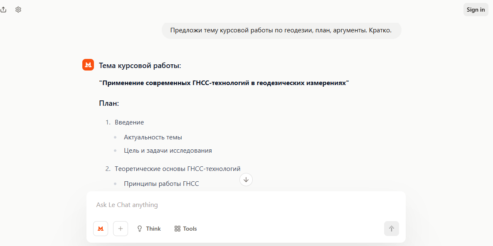The height and width of the screenshot is (246, 493).
Task: Click the bold ГНСС-технологий topic title
Action: [x=224, y=83]
